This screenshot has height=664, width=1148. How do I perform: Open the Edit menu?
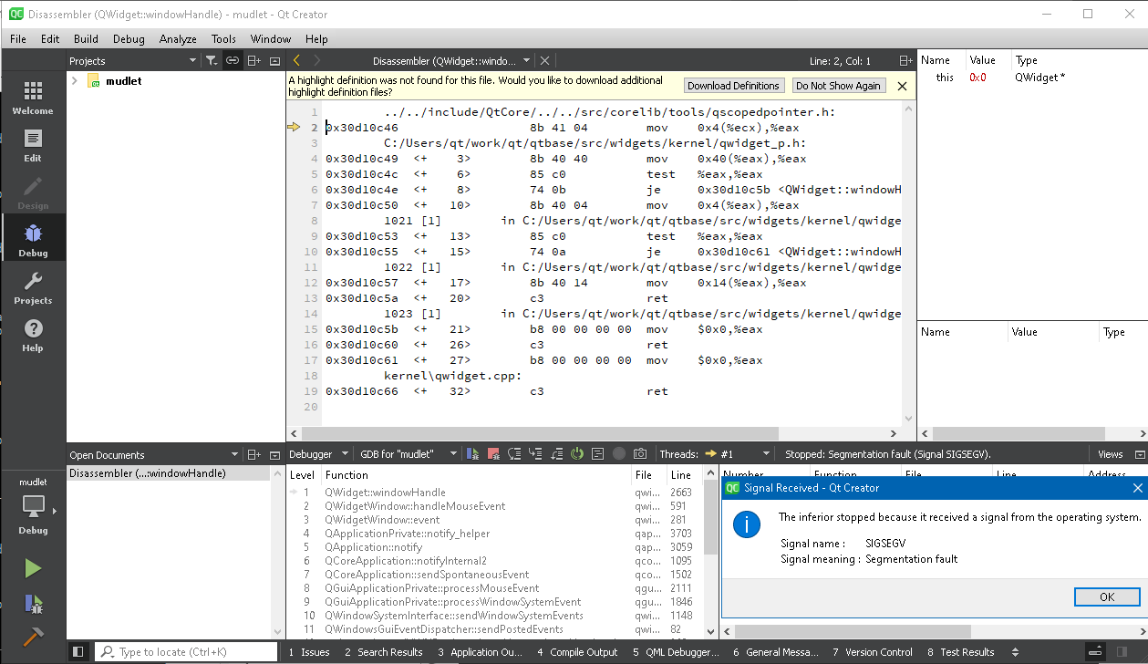(x=50, y=39)
